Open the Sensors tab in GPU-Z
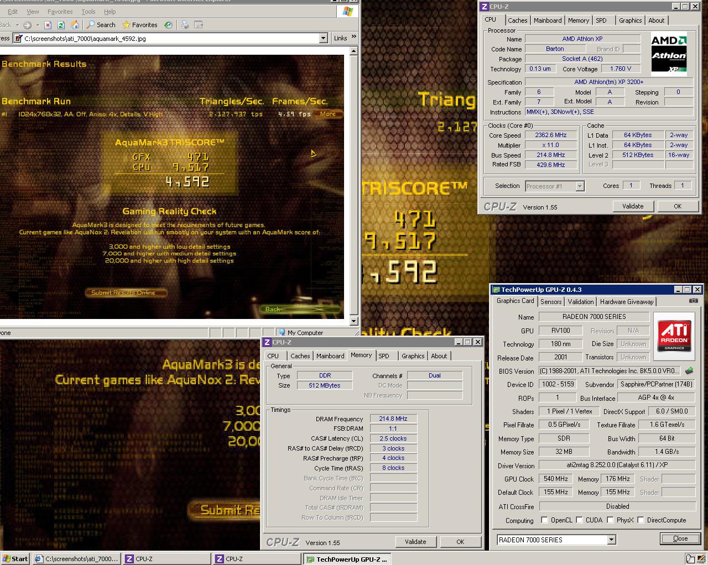 tap(551, 302)
